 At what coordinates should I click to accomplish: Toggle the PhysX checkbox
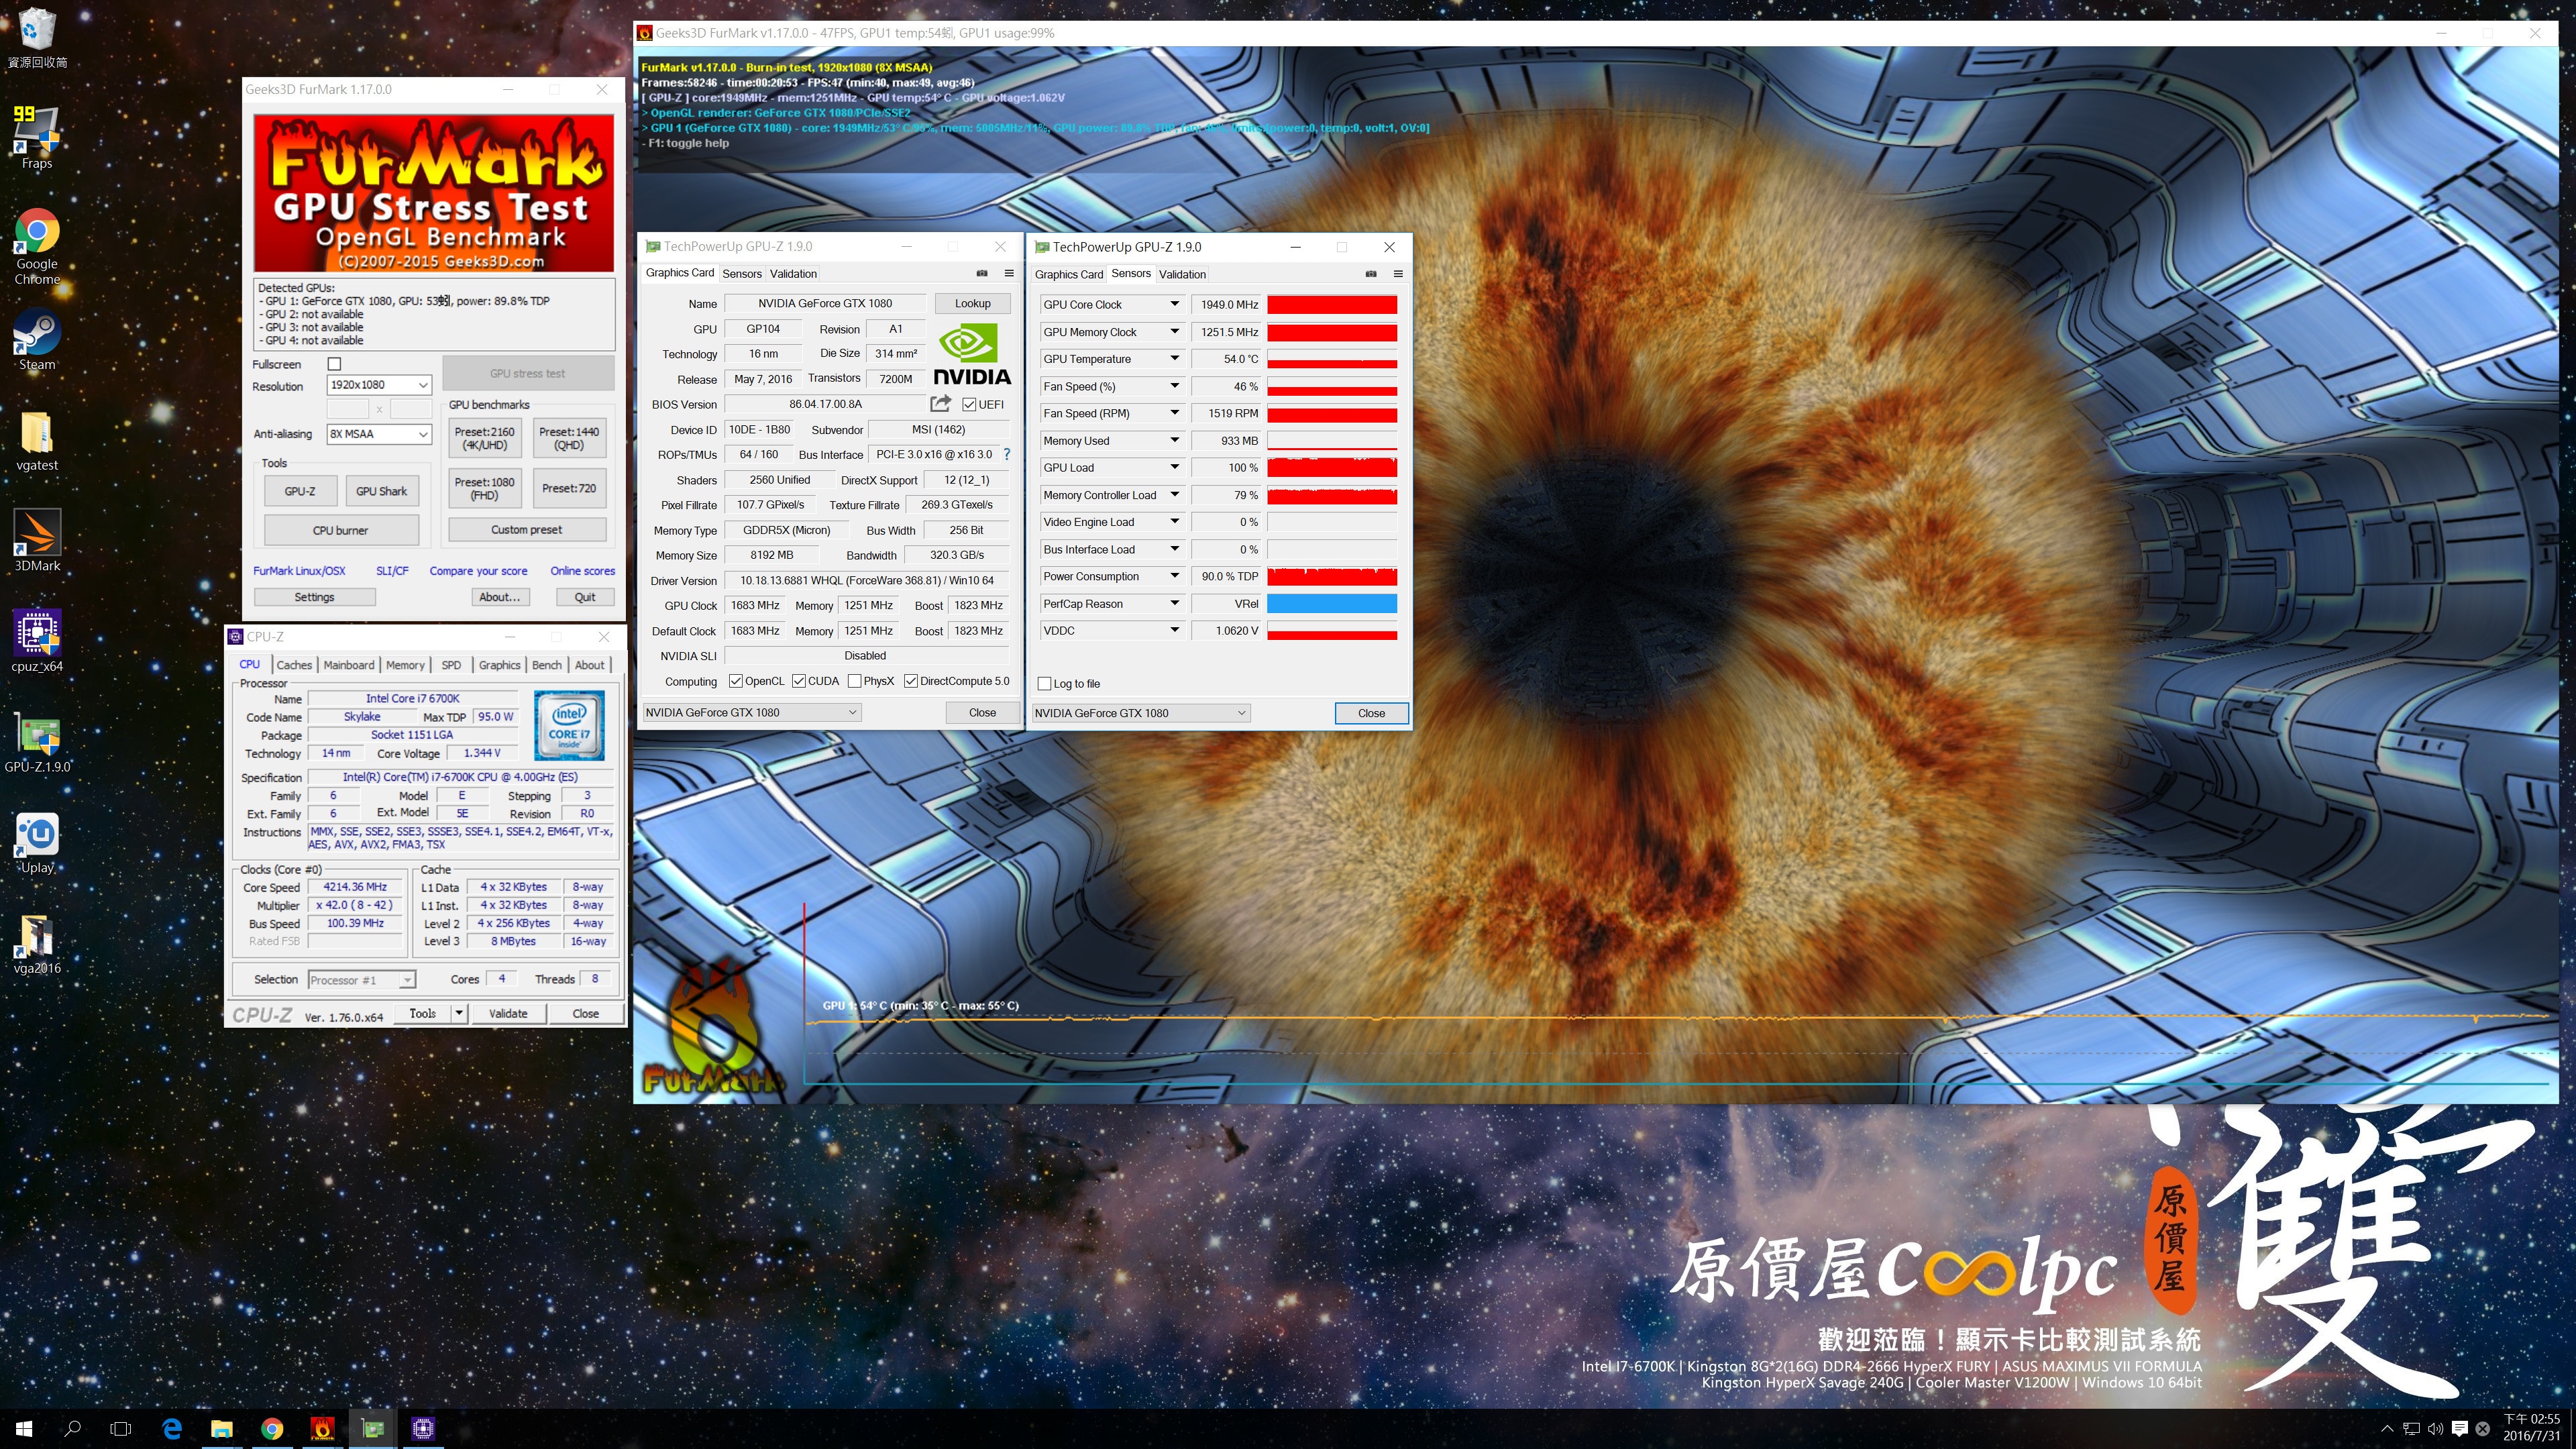click(x=855, y=681)
